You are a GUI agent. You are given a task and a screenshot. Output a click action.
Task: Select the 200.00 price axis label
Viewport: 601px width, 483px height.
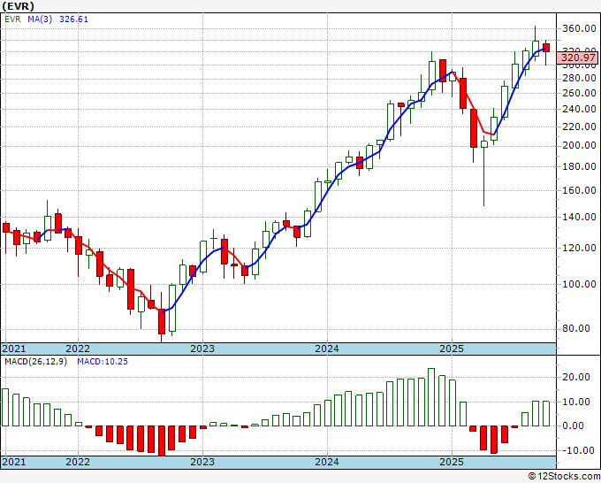pyautogui.click(x=579, y=145)
